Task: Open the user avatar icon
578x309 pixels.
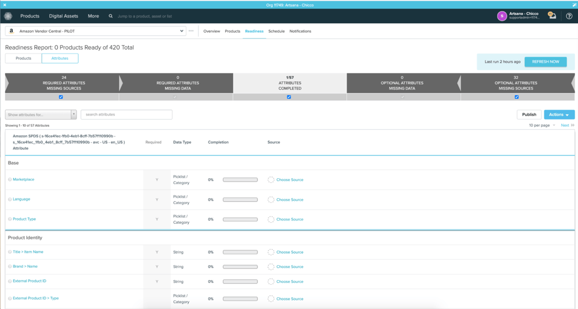Action: [x=502, y=16]
